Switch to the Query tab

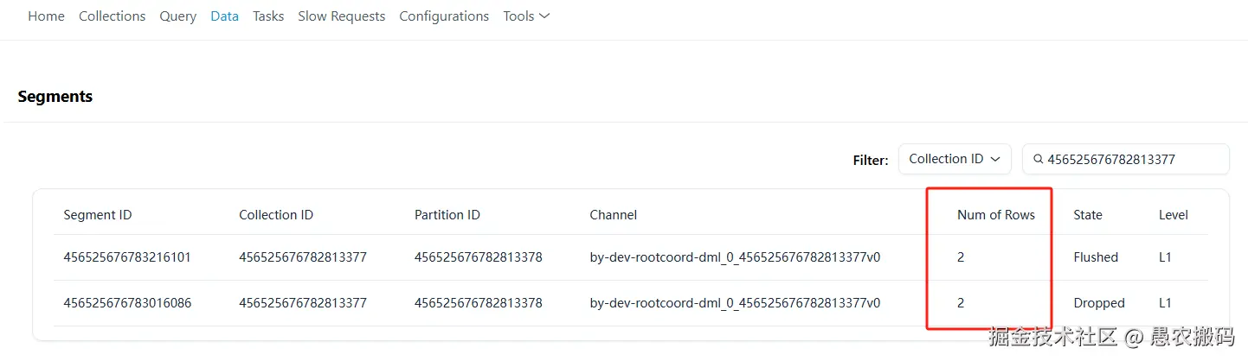pyautogui.click(x=177, y=16)
